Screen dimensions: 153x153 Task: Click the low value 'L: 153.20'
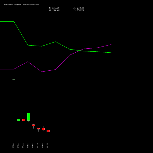pyautogui.click(x=79, y=10)
